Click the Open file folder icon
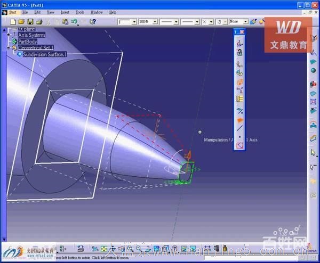This screenshot has width=320, height=263. point(22,22)
